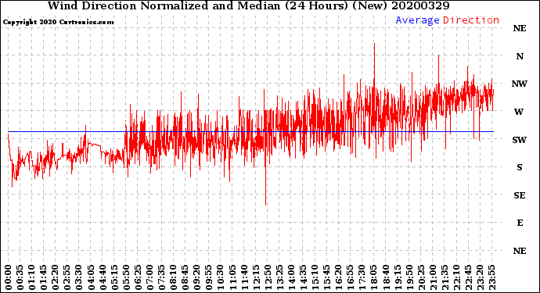Image resolution: width=540 pixels, height=293 pixels.
Task: Click the lowest red spike near 12:50
Action: [x=265, y=182]
